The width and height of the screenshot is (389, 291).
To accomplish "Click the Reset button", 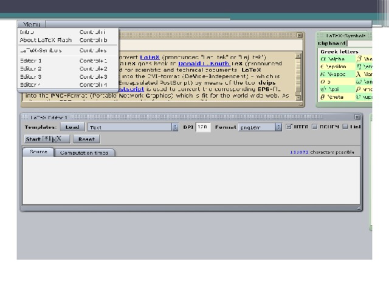I will pyautogui.click(x=86, y=139).
